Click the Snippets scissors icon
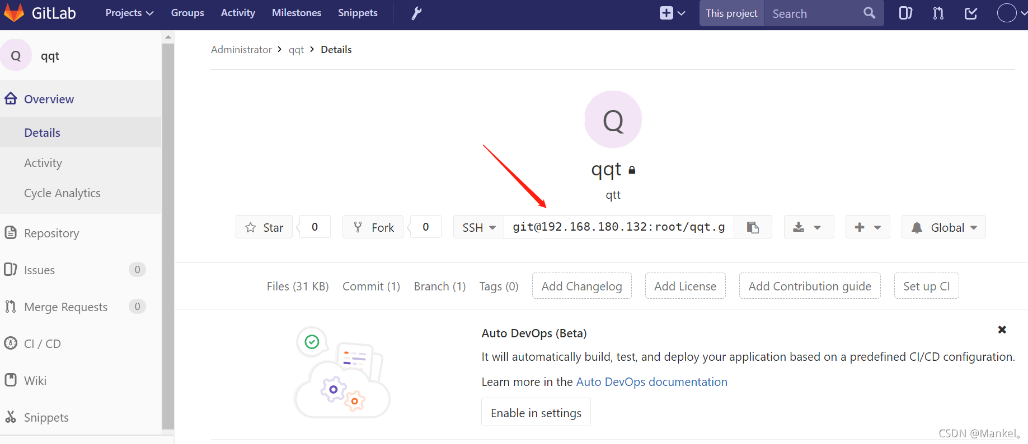This screenshot has width=1028, height=444. point(11,417)
